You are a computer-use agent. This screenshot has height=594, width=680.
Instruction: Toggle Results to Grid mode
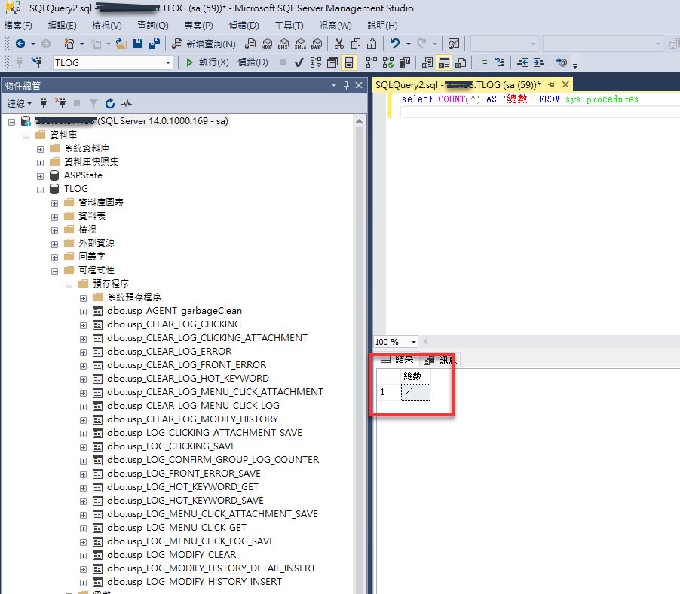pos(443,62)
